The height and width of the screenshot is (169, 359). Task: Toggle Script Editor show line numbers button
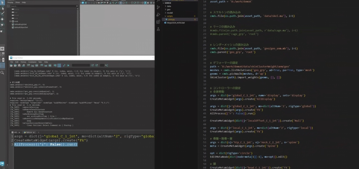point(59,65)
